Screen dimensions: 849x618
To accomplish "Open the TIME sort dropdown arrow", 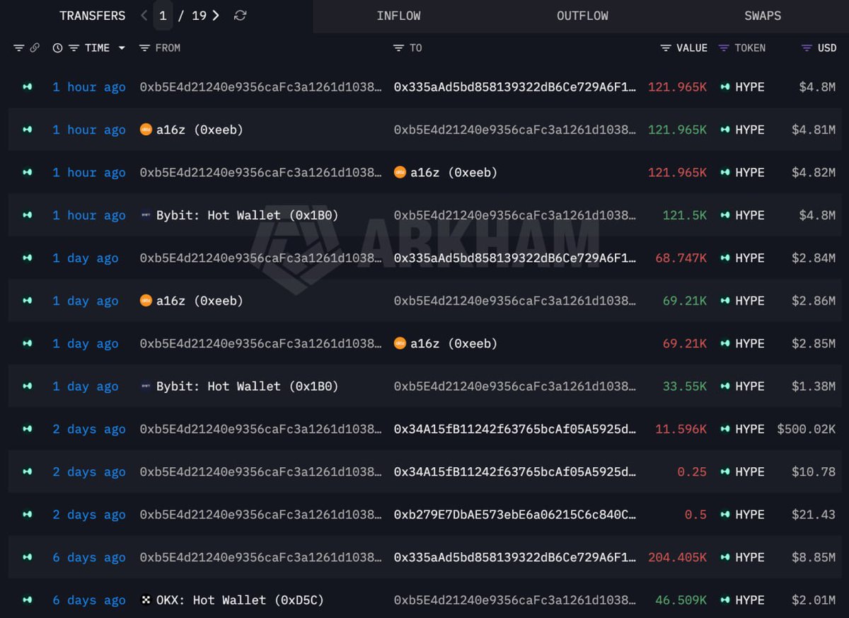I will (122, 48).
